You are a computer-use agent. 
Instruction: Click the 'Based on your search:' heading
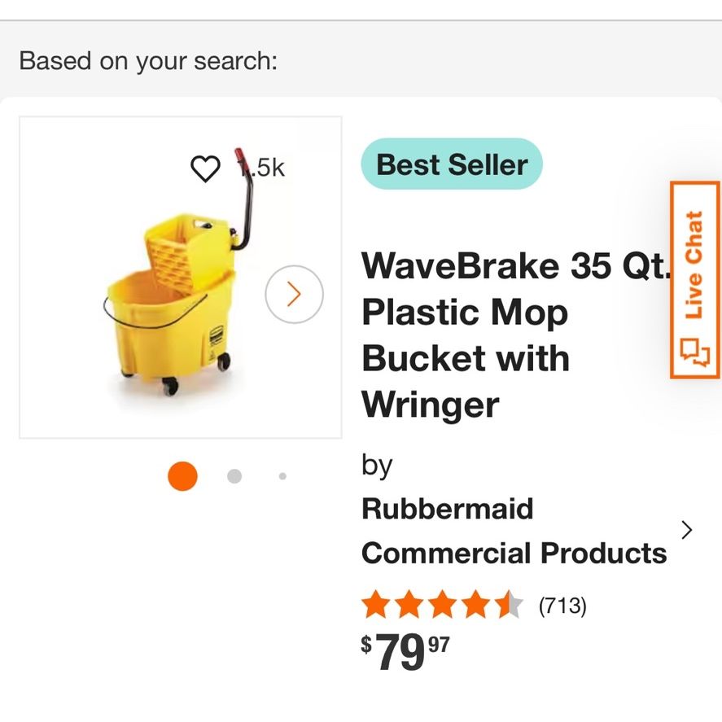coord(148,61)
